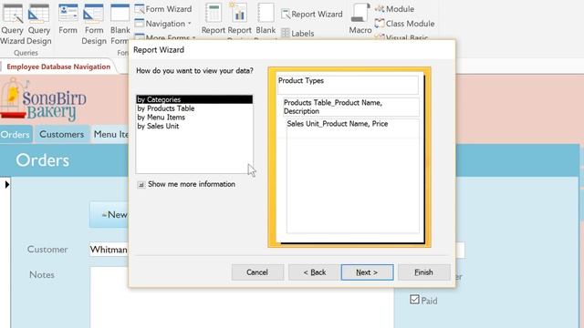Click the record selector arrow on Orders form
This screenshot has width=584, height=328.
tap(6, 184)
